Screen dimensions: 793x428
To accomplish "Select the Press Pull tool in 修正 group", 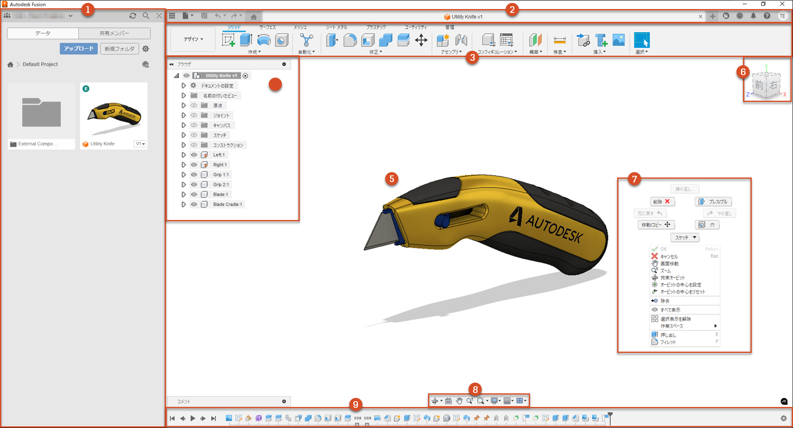I will pyautogui.click(x=332, y=40).
